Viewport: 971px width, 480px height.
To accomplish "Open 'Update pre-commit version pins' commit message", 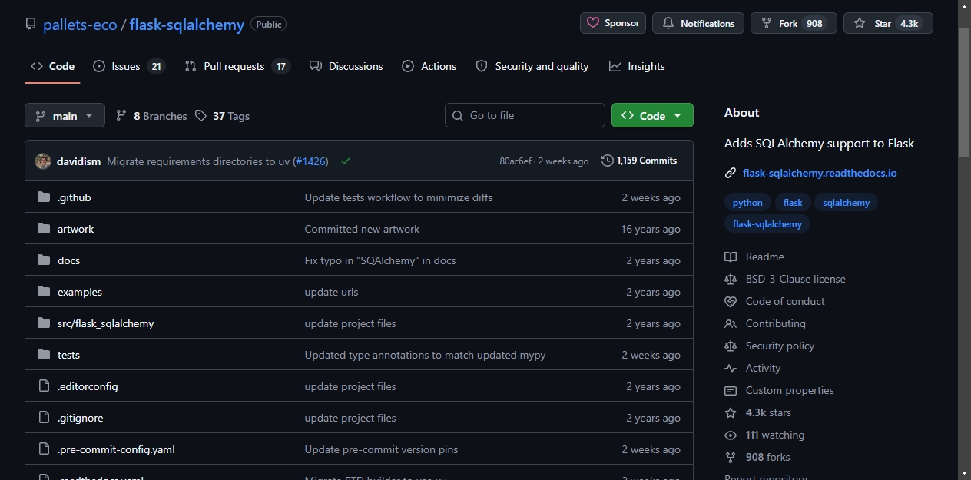I will [381, 449].
